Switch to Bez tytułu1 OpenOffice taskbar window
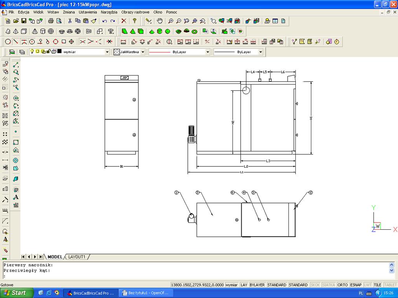The image size is (398, 298). [146, 293]
